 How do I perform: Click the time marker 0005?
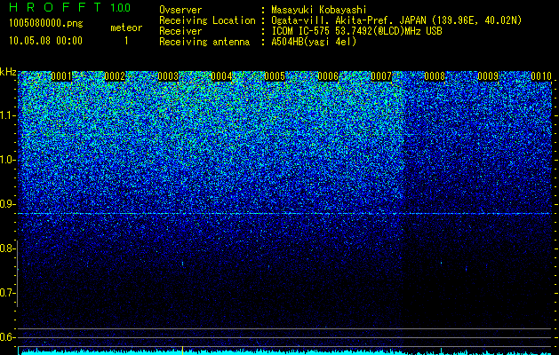click(x=275, y=76)
